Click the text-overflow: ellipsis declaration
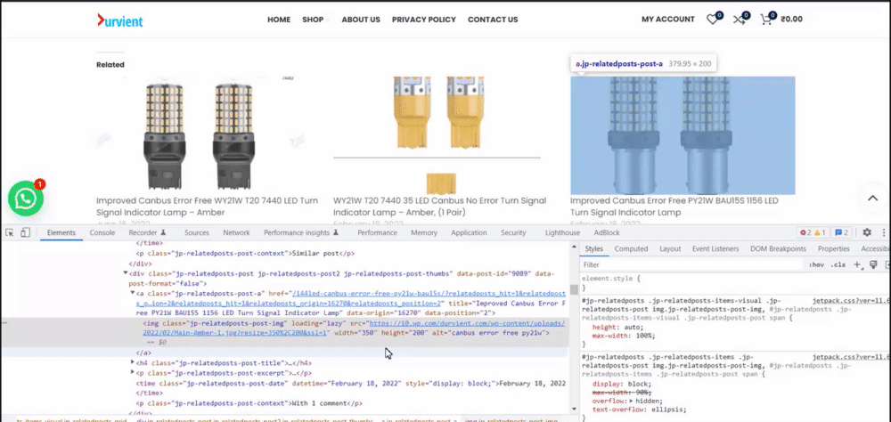891x422 pixels. 639,410
